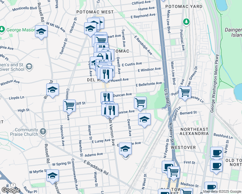Open the school marker near W Myrtle St
Viewport: 242px width, 194px height.
click(52, 176)
